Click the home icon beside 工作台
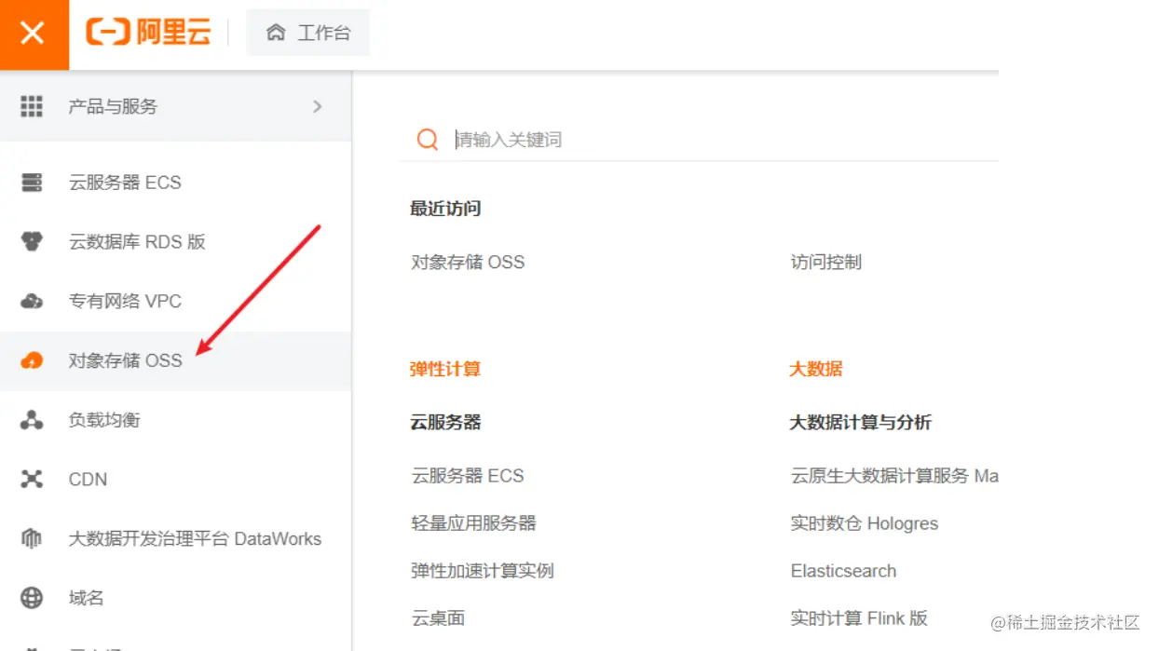Screen dimensions: 1159x651 point(276,33)
